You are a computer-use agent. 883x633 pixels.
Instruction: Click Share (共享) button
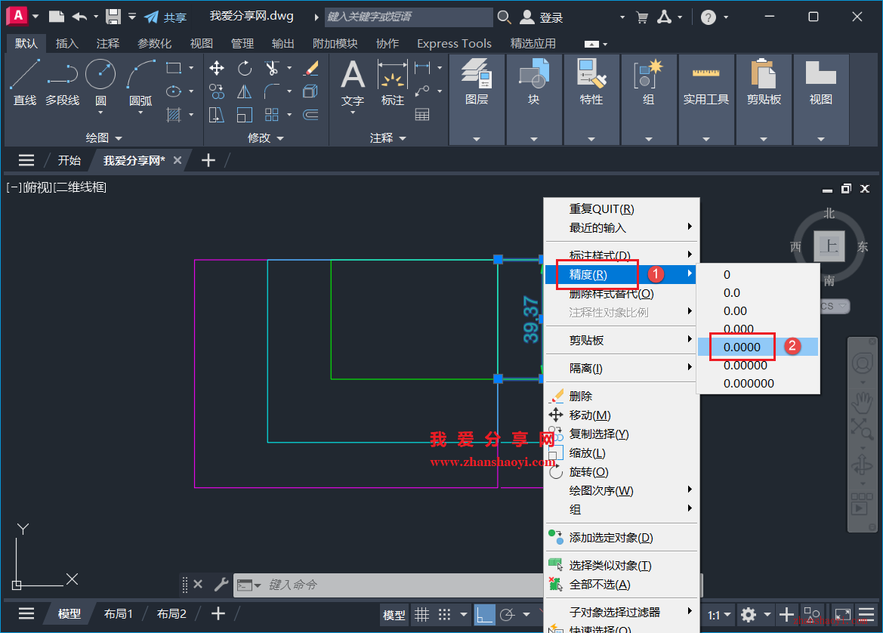[x=165, y=17]
